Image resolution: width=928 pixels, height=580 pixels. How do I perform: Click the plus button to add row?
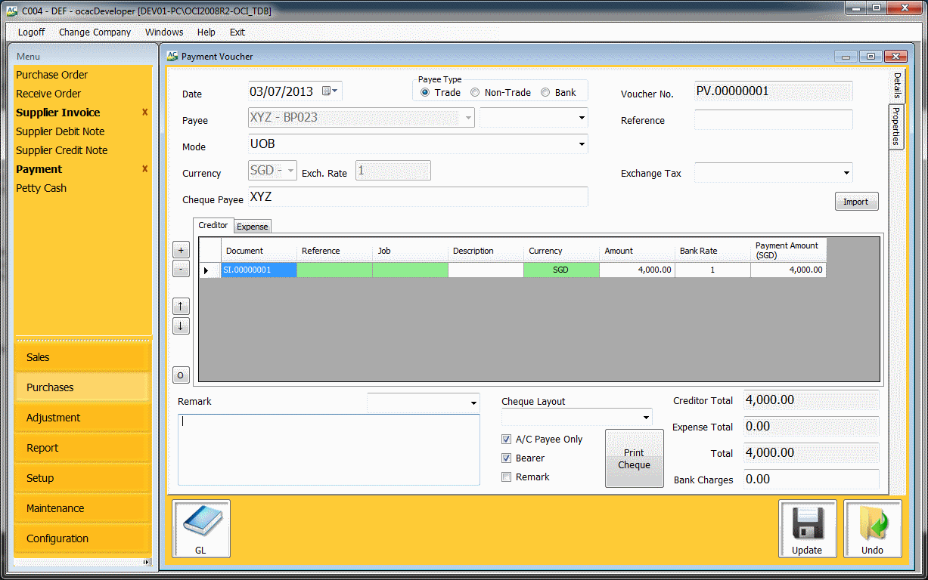pos(182,250)
